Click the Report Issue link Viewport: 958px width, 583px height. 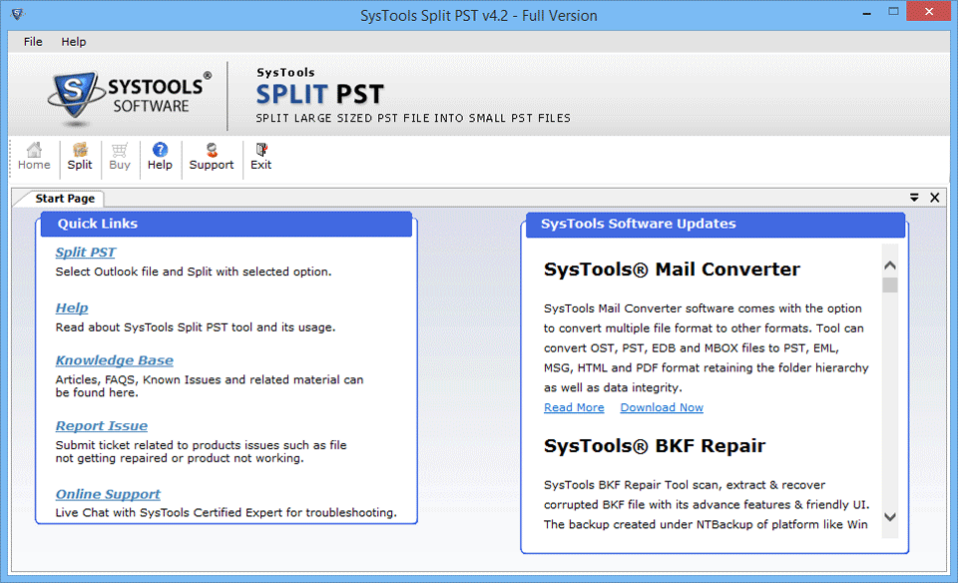pos(102,426)
